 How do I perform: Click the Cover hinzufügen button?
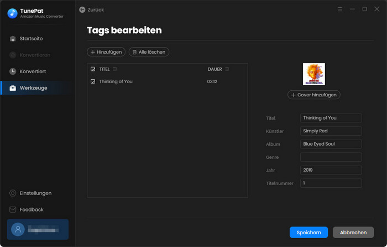[314, 95]
